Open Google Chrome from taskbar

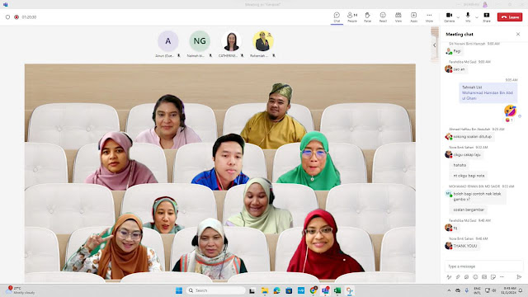tap(313, 290)
